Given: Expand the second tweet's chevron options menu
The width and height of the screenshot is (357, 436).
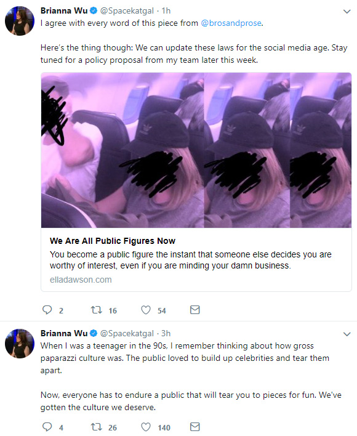Looking at the screenshot, I should 347,334.
